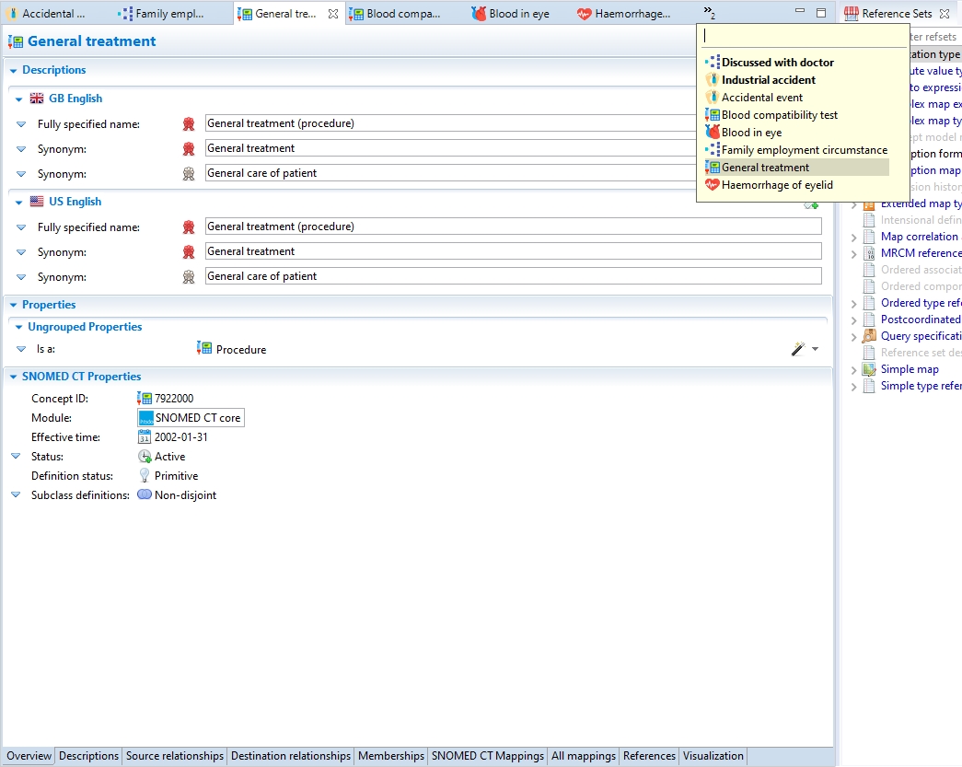Close the General treatment editor tab

point(333,14)
